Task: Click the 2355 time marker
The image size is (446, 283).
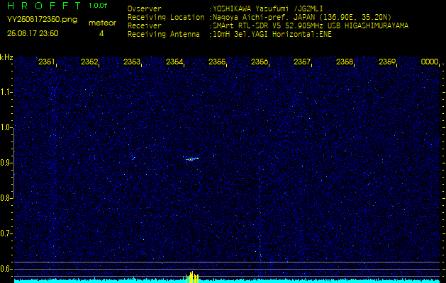Action: 217,62
